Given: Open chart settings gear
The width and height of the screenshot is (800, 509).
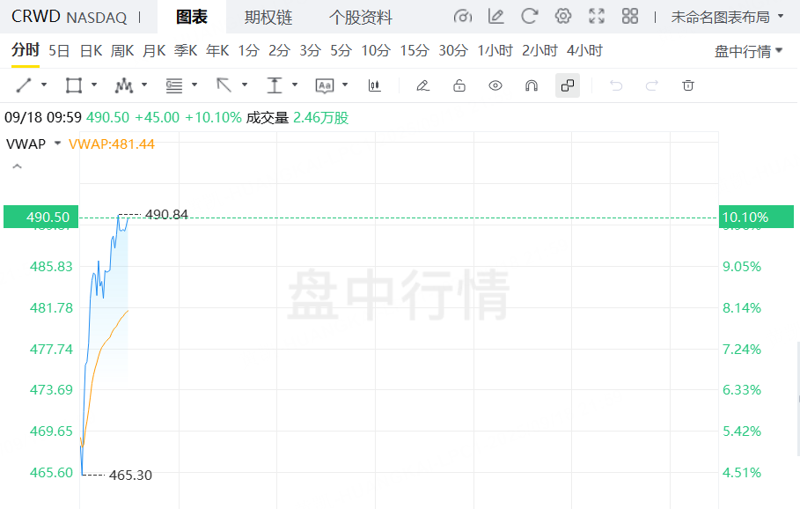Looking at the screenshot, I should click(x=562, y=17).
